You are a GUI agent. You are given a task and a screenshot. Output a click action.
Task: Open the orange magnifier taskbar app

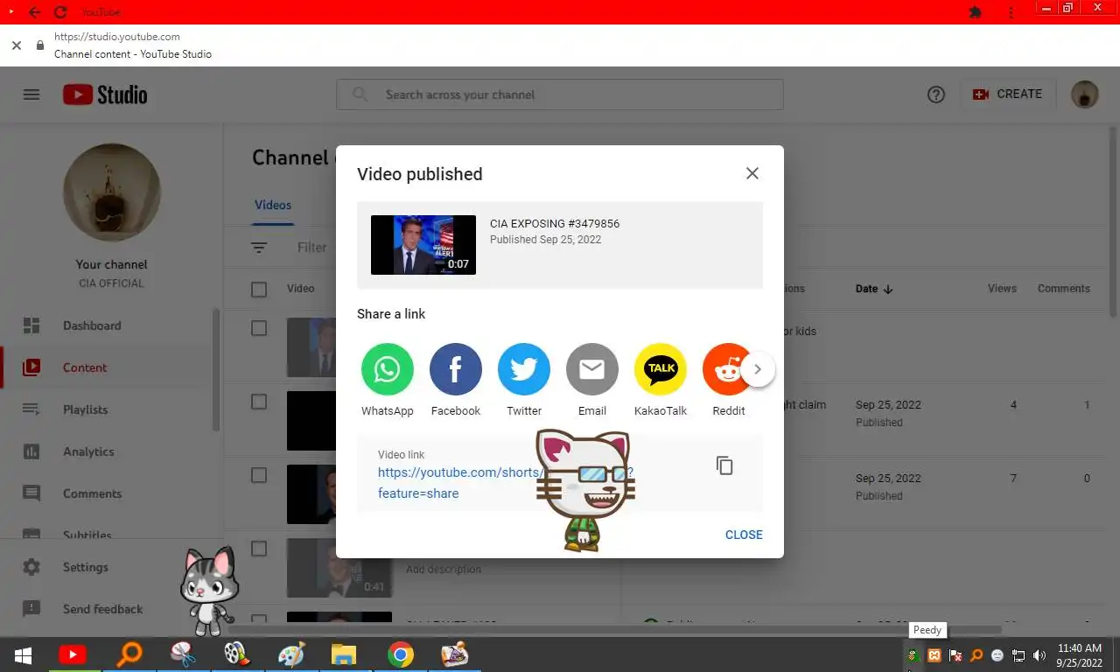pyautogui.click(x=129, y=654)
